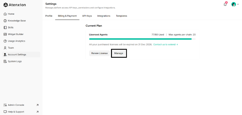
Task: Click the Help & Support external arrow
Action: point(37,112)
